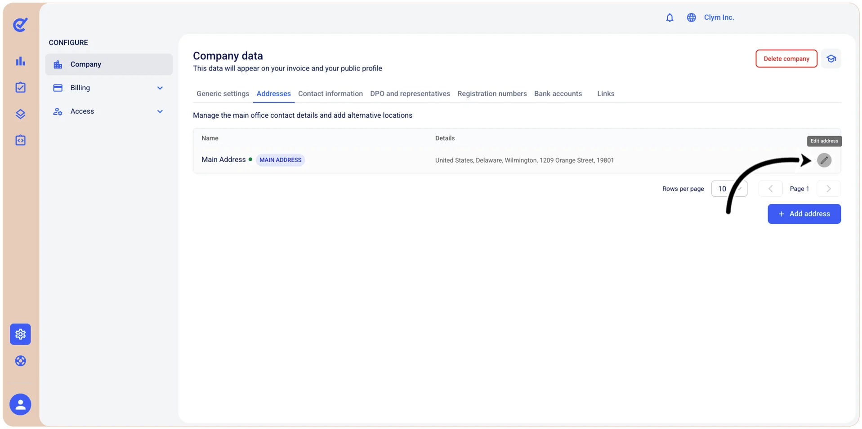Select Billing in the Configure menu
This screenshot has height=429, width=862.
click(x=109, y=88)
